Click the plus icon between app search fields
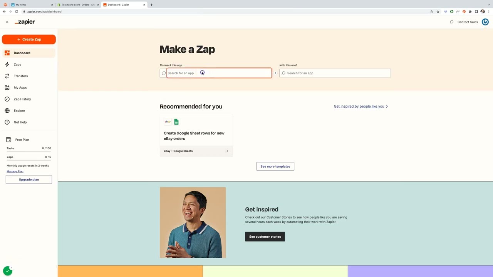This screenshot has width=493, height=277. point(275,73)
